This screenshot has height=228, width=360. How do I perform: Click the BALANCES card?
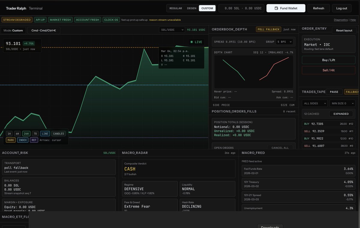tap(59, 187)
